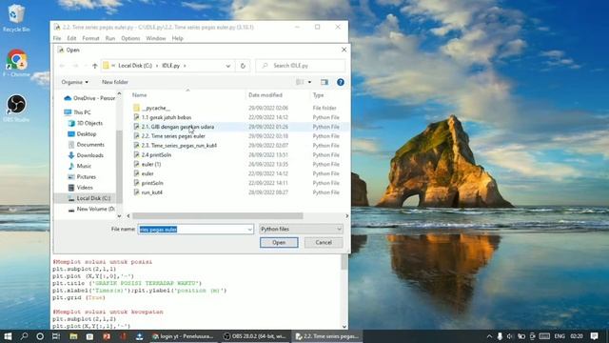
Task: Switch to OBS taskbar button
Action: (x=254, y=336)
